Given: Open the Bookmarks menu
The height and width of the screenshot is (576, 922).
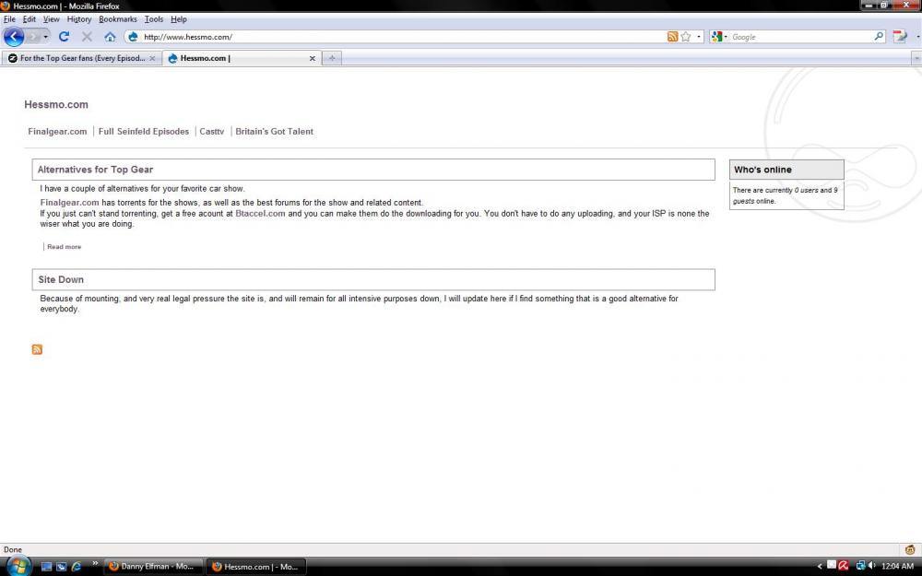Looking at the screenshot, I should (x=118, y=18).
